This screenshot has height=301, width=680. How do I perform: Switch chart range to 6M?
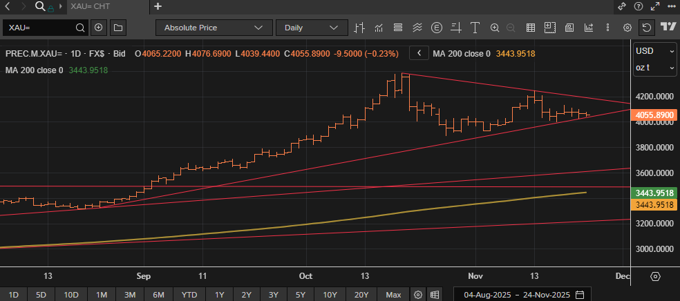click(158, 295)
